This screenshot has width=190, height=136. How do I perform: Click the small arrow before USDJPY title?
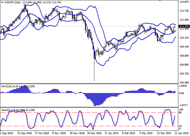point(1,2)
